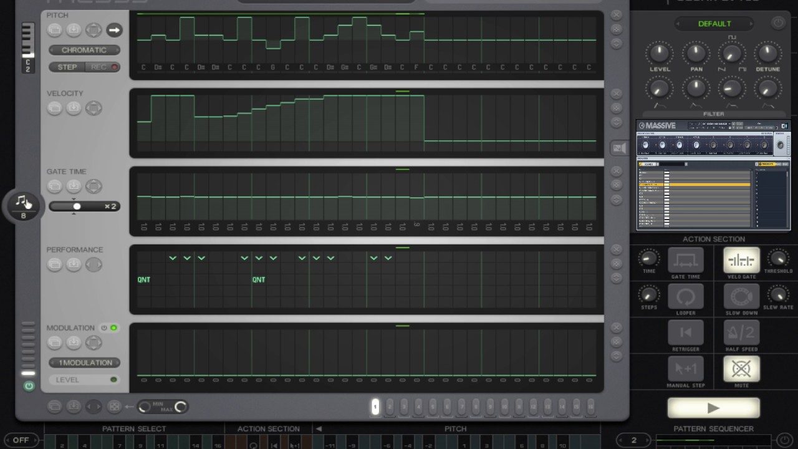The width and height of the screenshot is (798, 449).
Task: Select pattern slot 3
Action: coord(404,407)
